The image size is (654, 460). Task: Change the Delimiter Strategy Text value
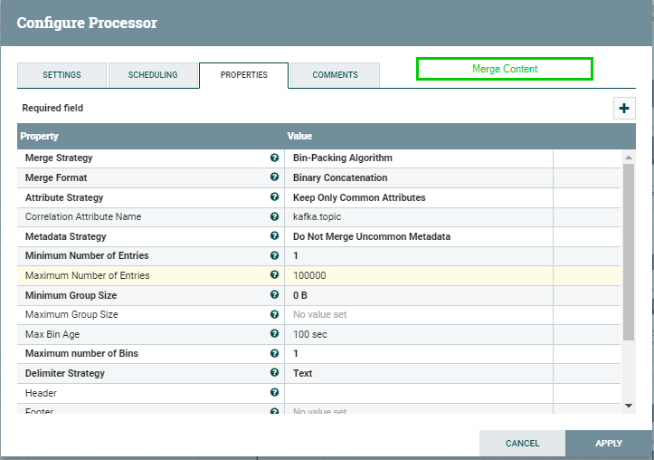[418, 374]
